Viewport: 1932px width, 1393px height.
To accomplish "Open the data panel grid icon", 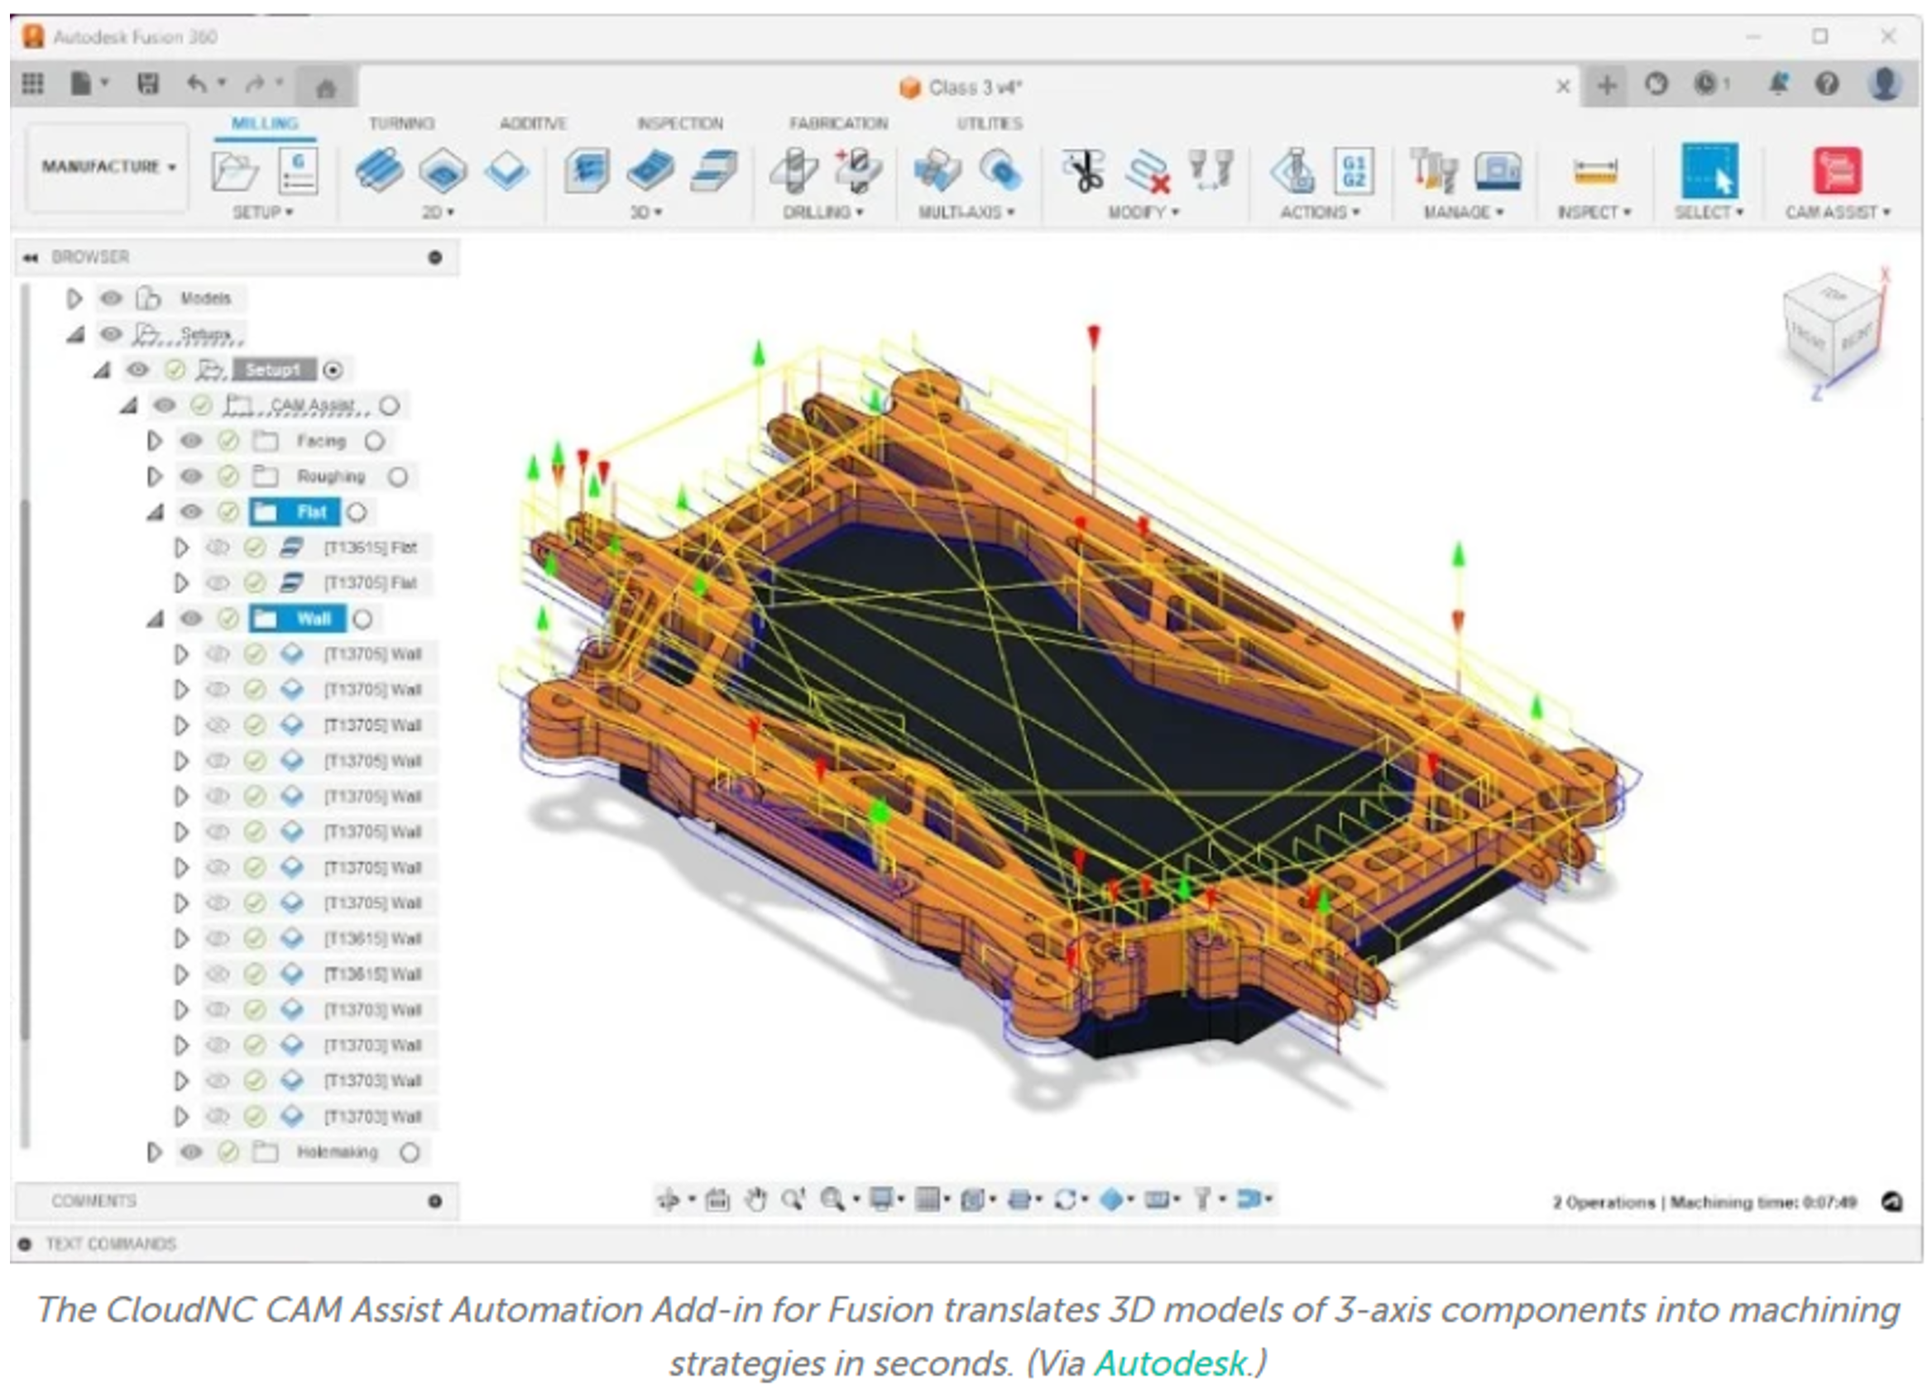I will [32, 84].
